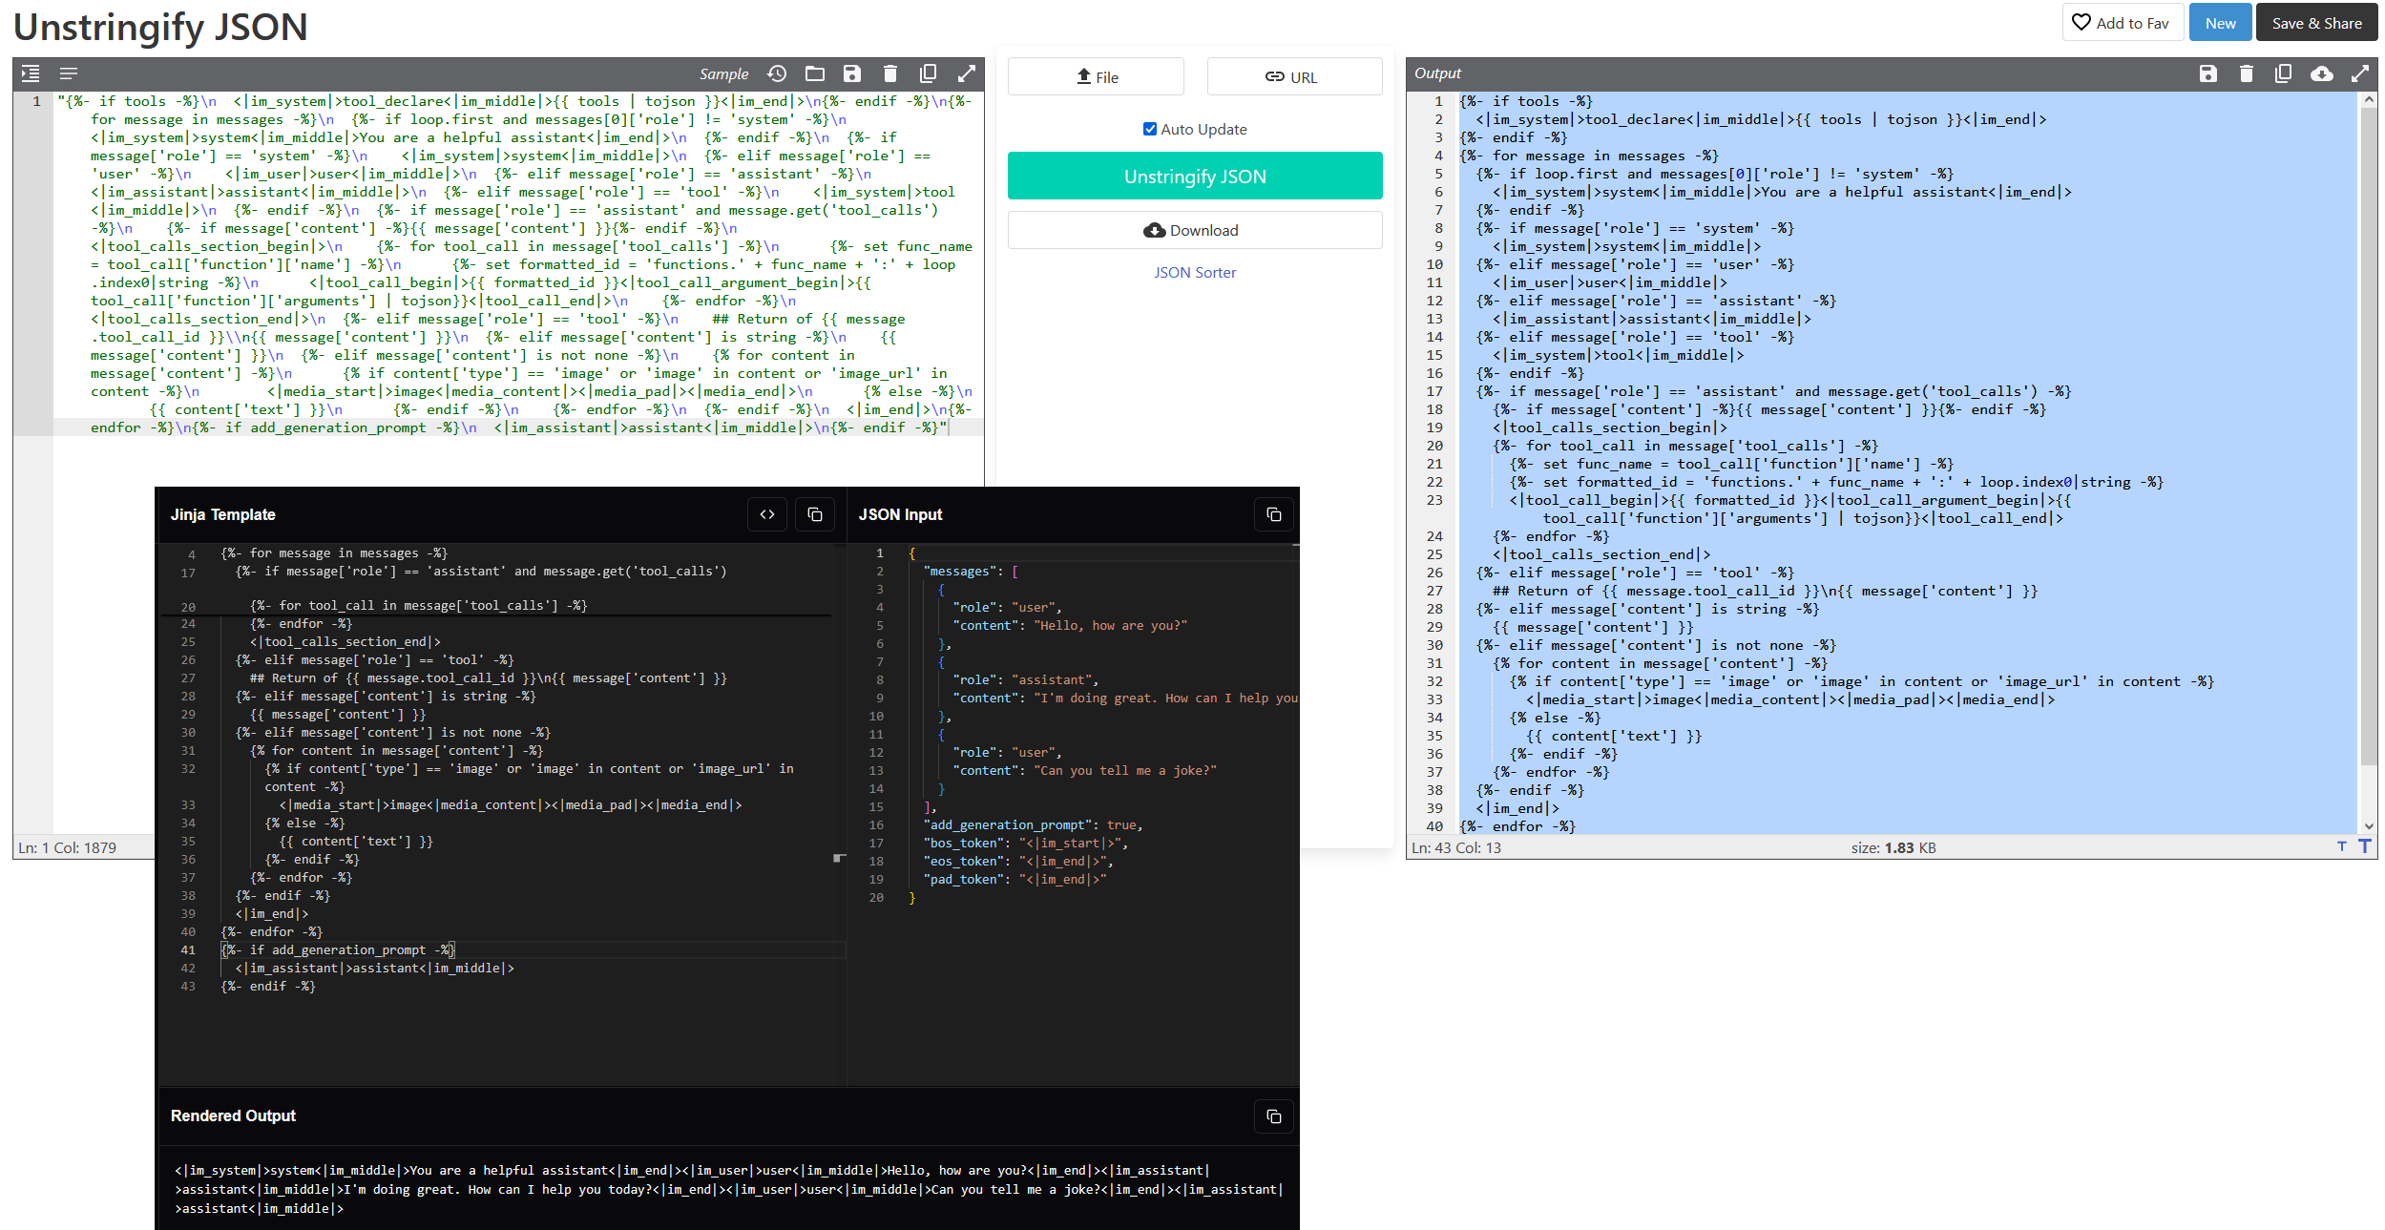Click the URL load button

(1294, 77)
